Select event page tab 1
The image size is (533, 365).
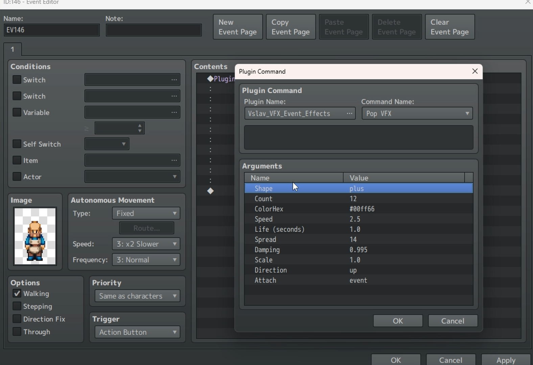13,49
